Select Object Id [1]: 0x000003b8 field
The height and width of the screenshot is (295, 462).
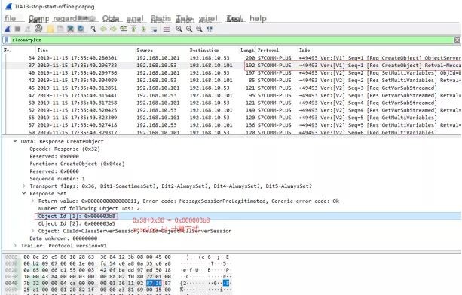pos(77,216)
